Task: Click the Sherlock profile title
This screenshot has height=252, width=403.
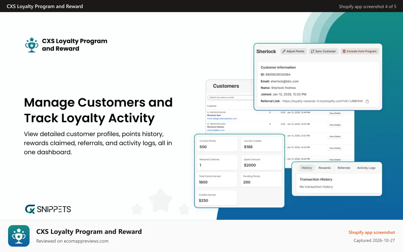Action: [x=266, y=51]
